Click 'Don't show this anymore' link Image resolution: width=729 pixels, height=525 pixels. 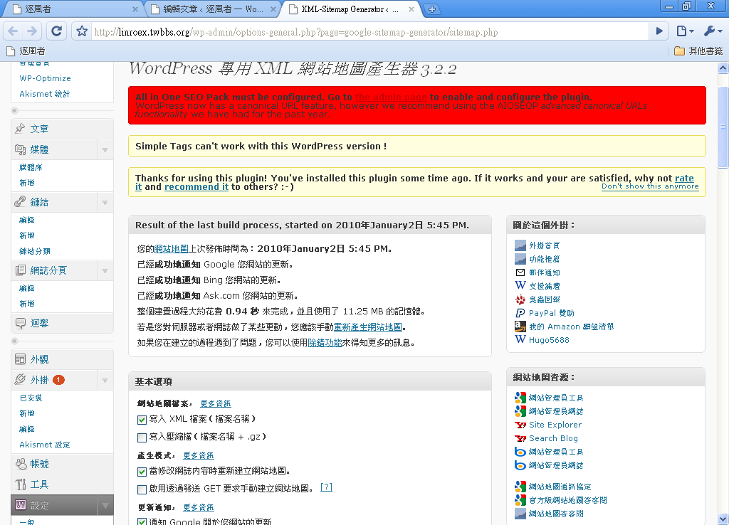click(650, 186)
